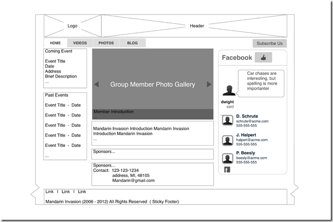Open J. Halpert's contact avatar
The height and width of the screenshot is (222, 333).
click(228, 141)
